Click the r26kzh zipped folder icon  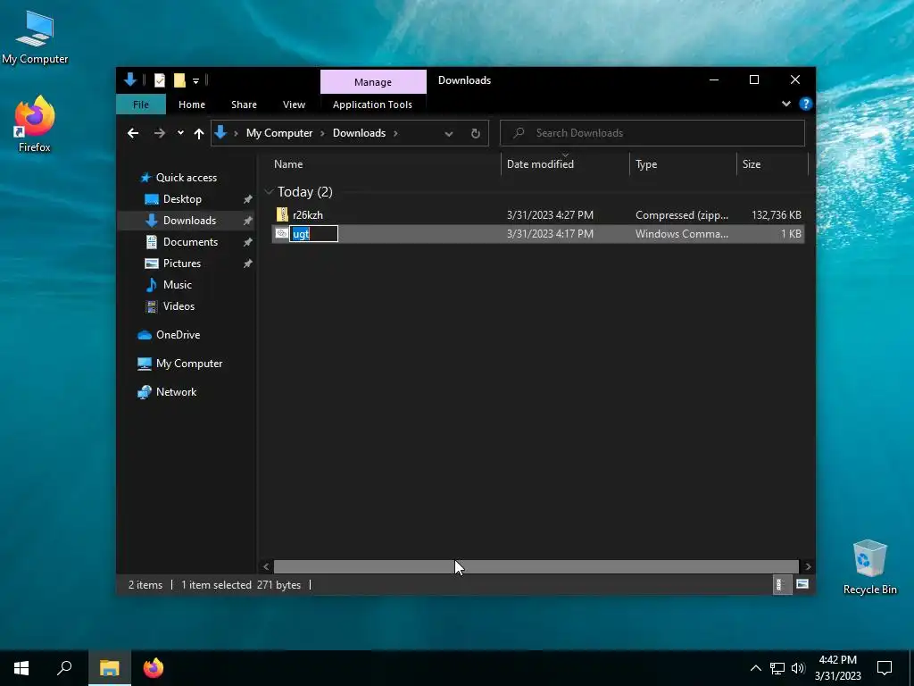point(282,214)
